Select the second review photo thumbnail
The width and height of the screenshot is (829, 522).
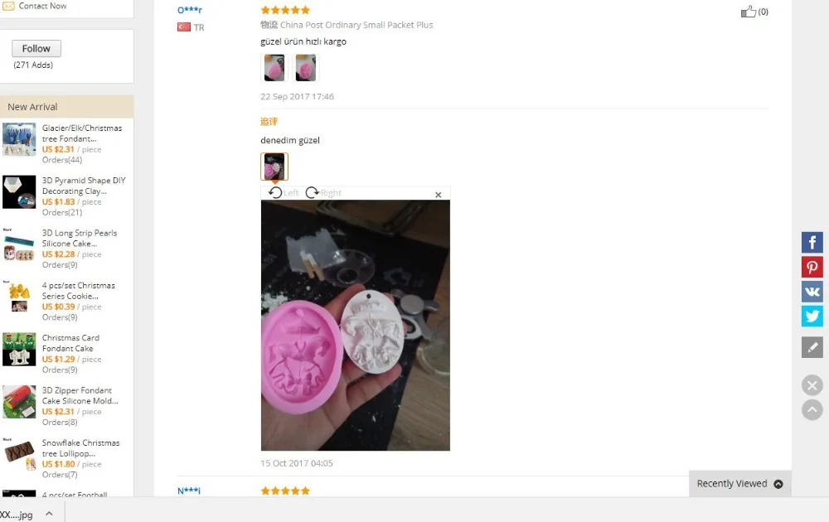pos(306,68)
